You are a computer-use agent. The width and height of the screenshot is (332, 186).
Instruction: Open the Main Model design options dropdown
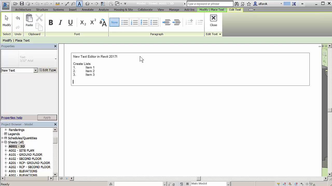pyautogui.click(x=228, y=184)
